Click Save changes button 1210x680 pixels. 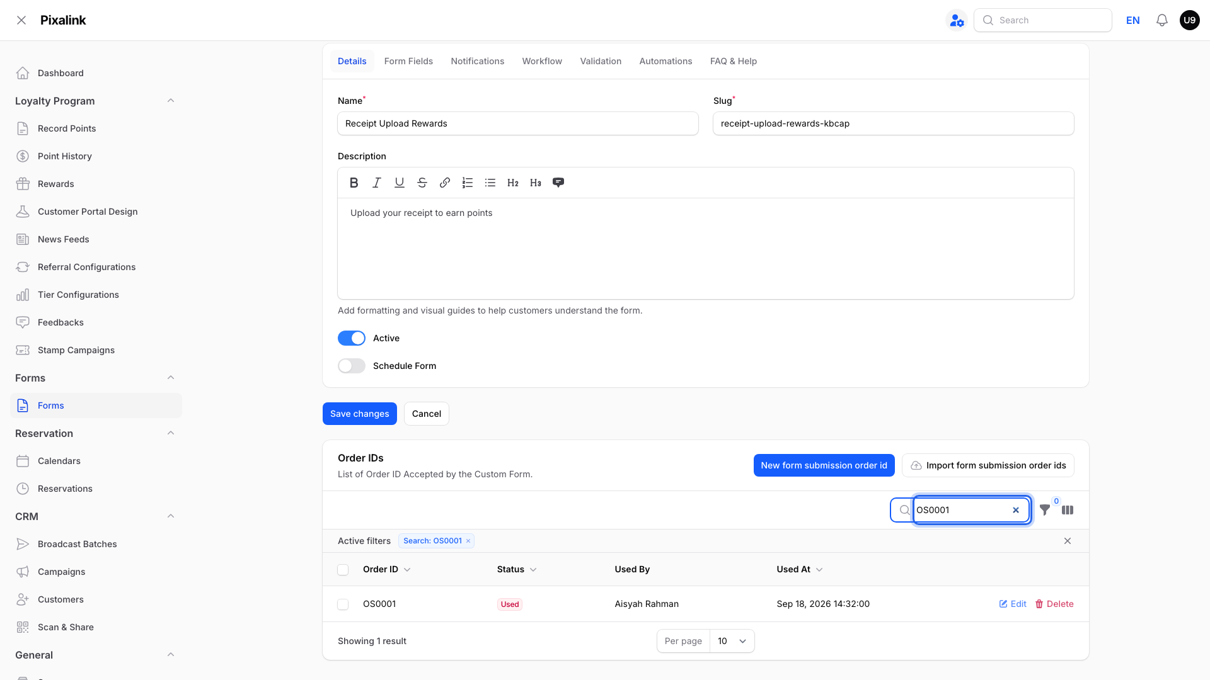point(359,414)
